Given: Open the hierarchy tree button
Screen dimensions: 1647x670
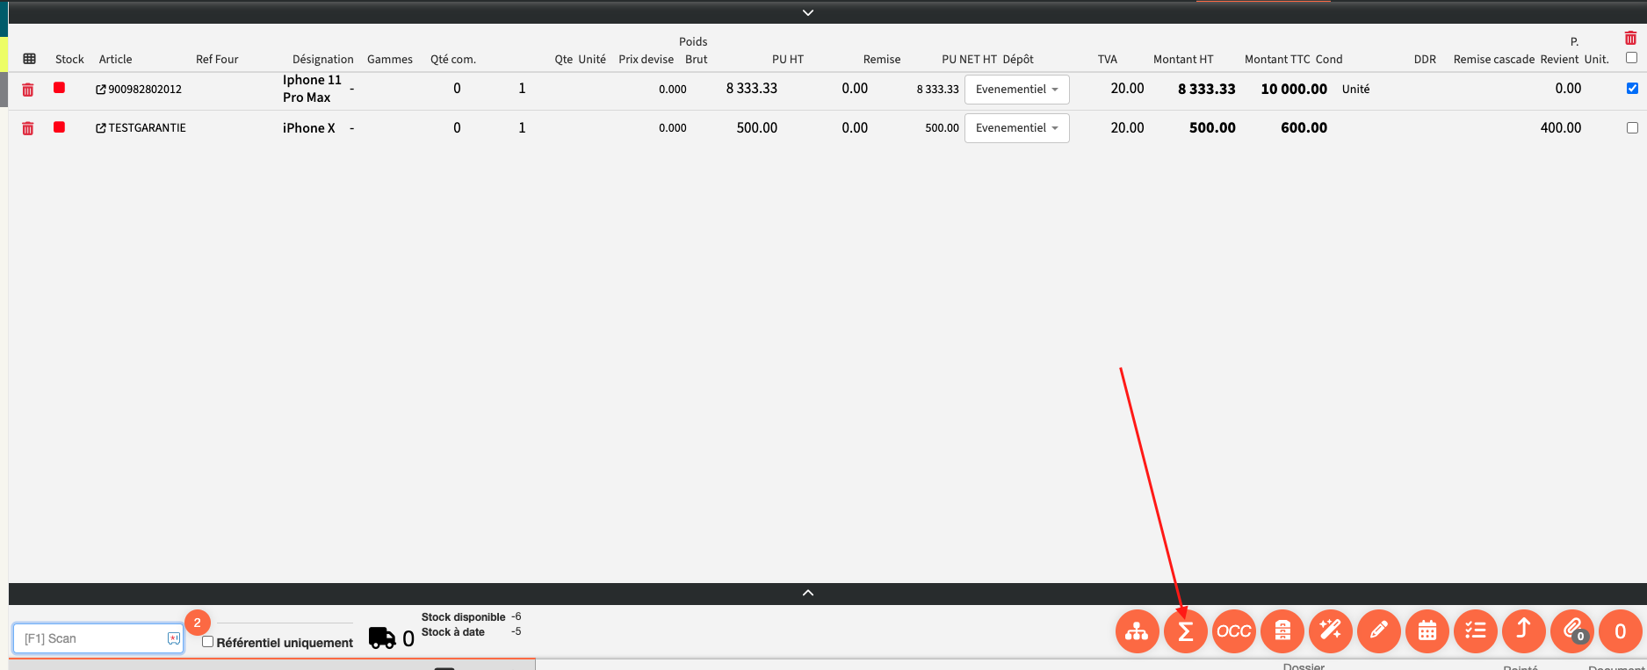Looking at the screenshot, I should (1137, 631).
